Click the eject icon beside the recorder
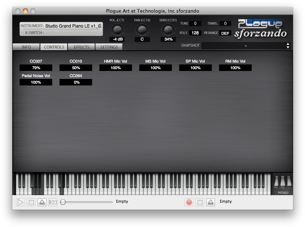 pos(211,202)
